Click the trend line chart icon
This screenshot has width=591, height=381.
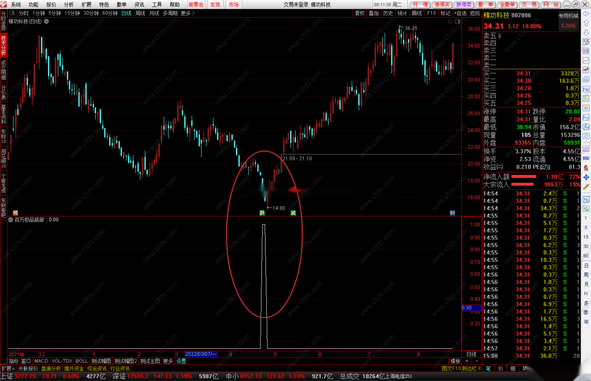point(586,60)
